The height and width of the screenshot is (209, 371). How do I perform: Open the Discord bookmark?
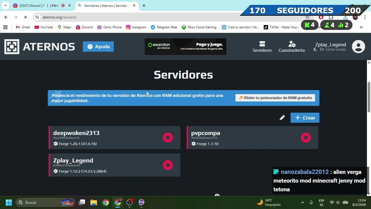pos(84,27)
